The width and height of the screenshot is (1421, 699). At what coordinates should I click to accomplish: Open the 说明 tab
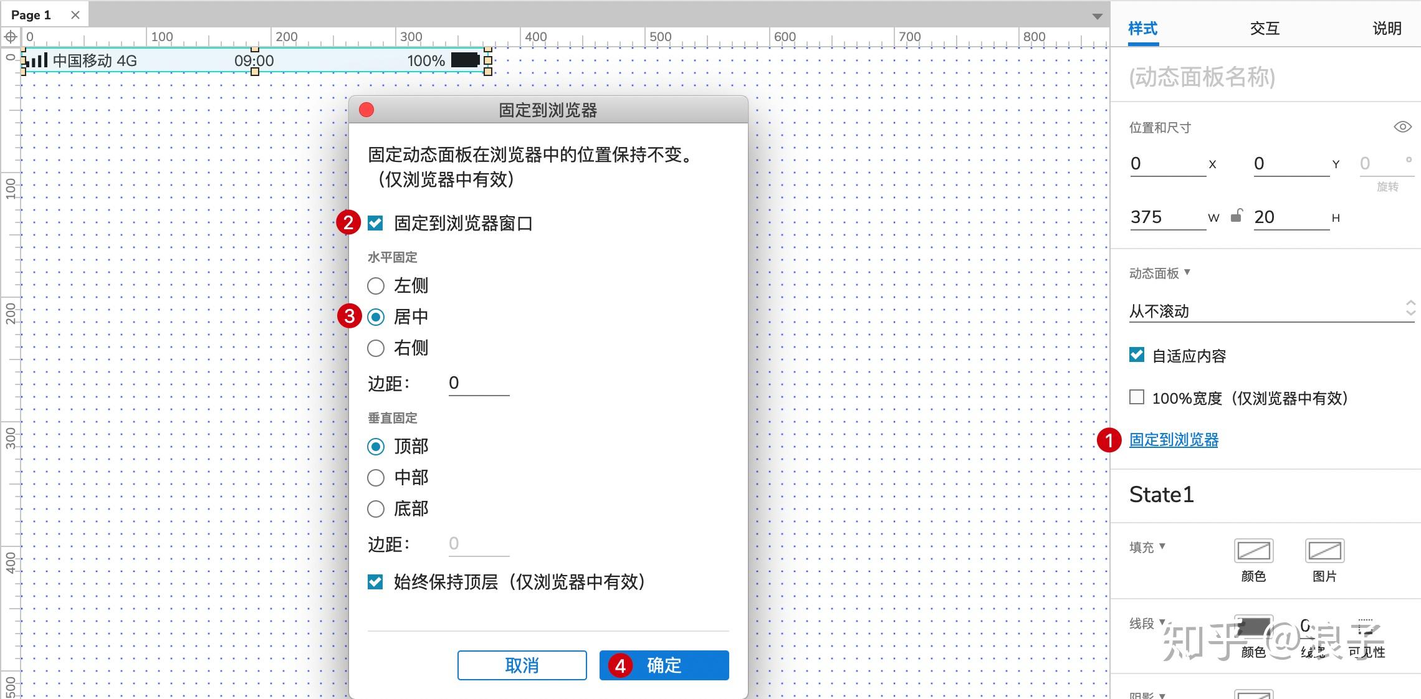[x=1387, y=28]
